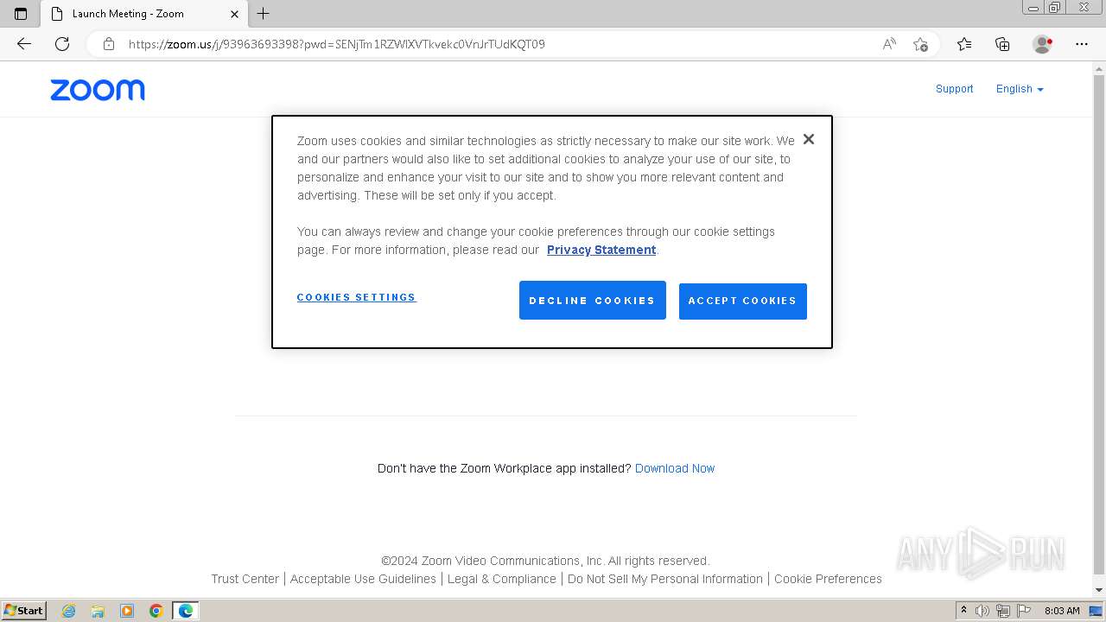Open Cookies Settings link
This screenshot has height=622, width=1106.
357,297
